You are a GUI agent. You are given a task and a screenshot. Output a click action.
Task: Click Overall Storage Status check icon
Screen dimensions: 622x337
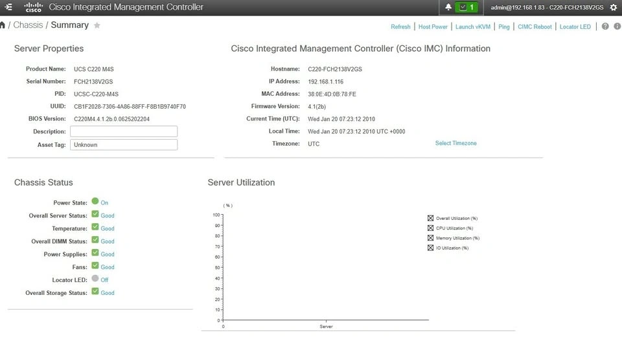(95, 292)
